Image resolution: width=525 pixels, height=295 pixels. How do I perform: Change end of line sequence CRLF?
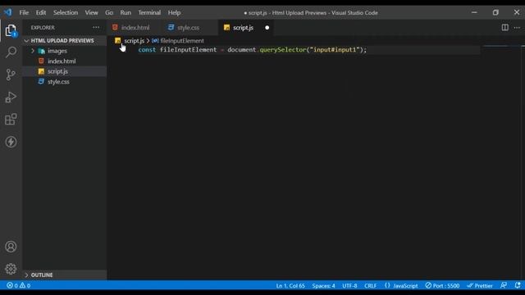370,285
